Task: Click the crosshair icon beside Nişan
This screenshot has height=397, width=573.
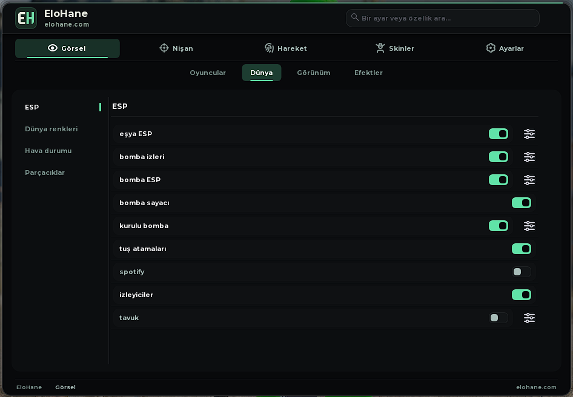Action: click(x=164, y=48)
